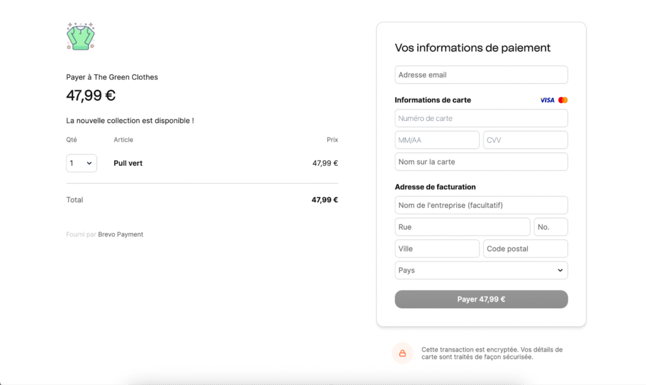
Task: Select the MM/AA expiry field
Action: [437, 140]
